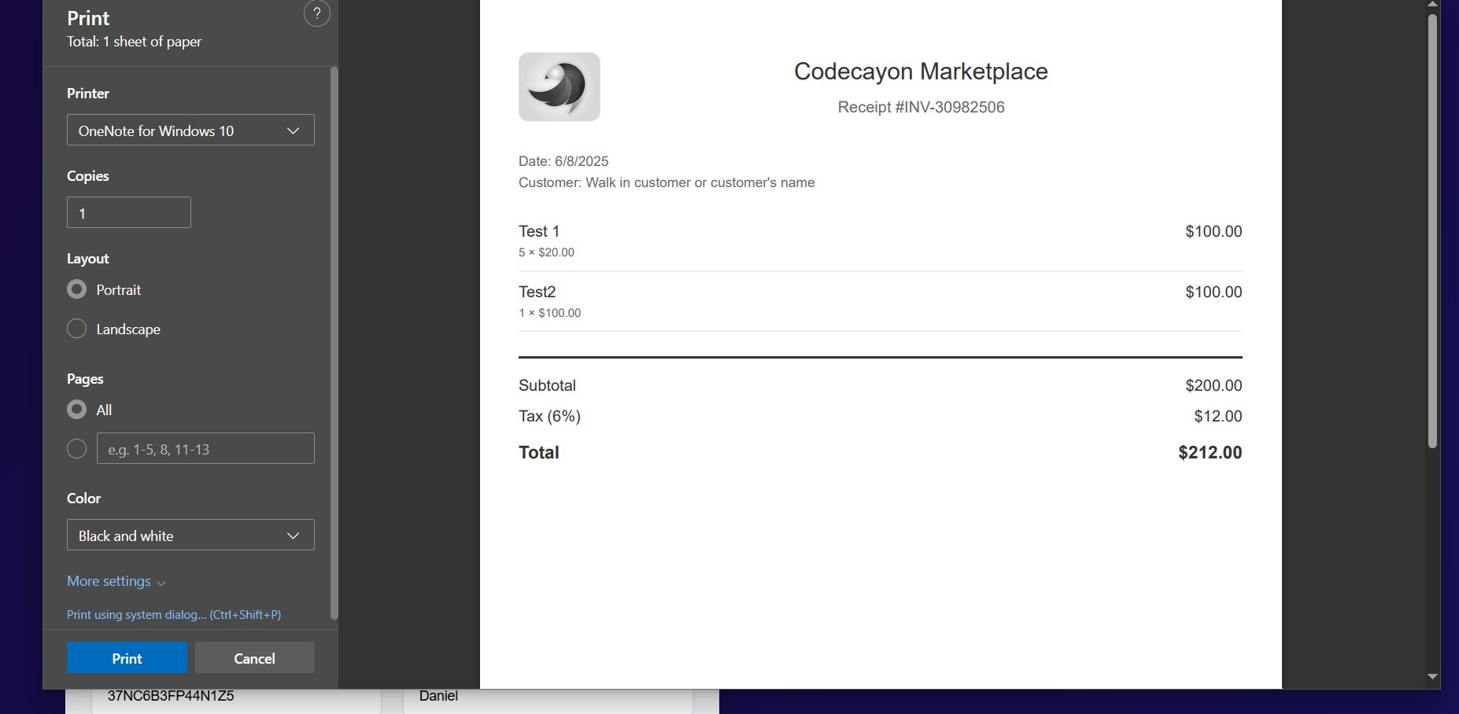The height and width of the screenshot is (714, 1459).
Task: Click the preview scrollbar up arrow
Action: tap(1433, 5)
